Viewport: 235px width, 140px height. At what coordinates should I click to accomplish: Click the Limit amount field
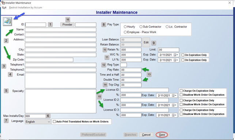pos(168,50)
